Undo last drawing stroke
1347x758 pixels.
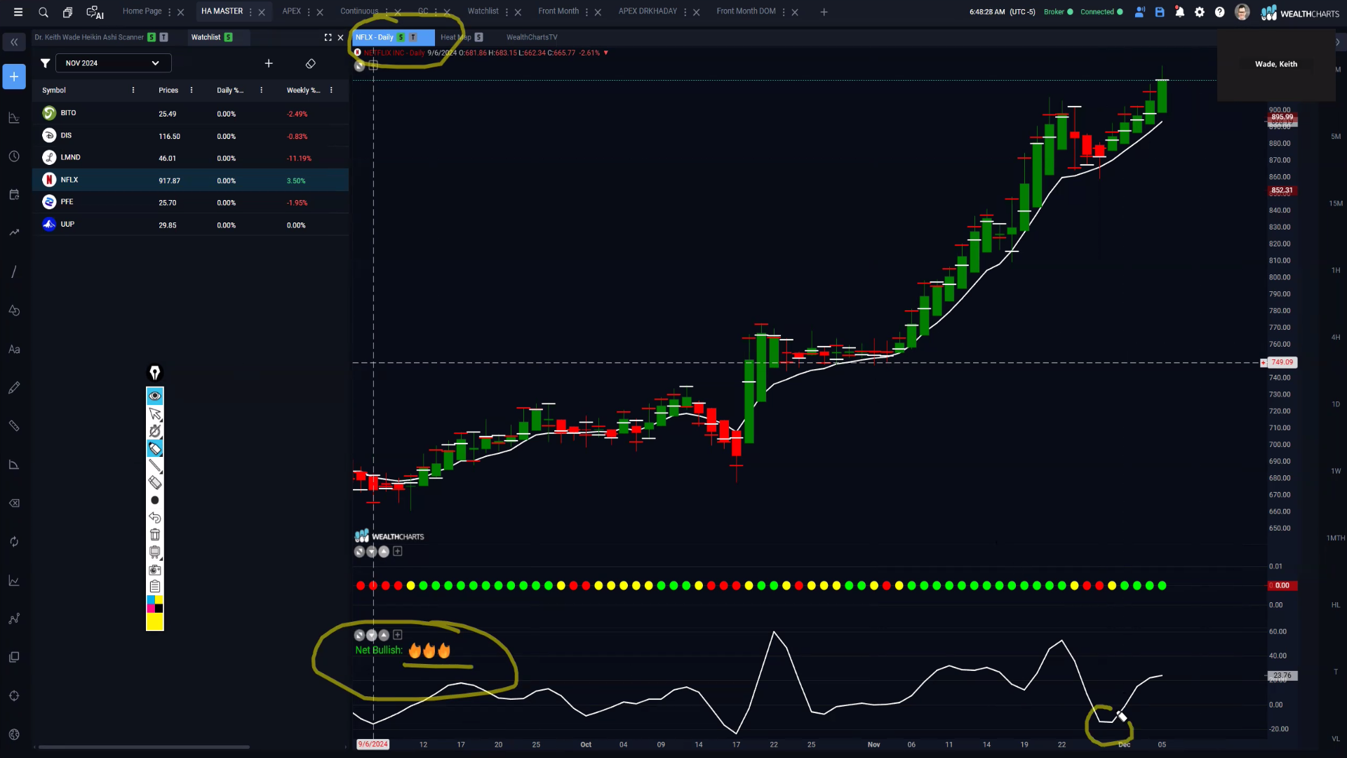[x=155, y=517]
